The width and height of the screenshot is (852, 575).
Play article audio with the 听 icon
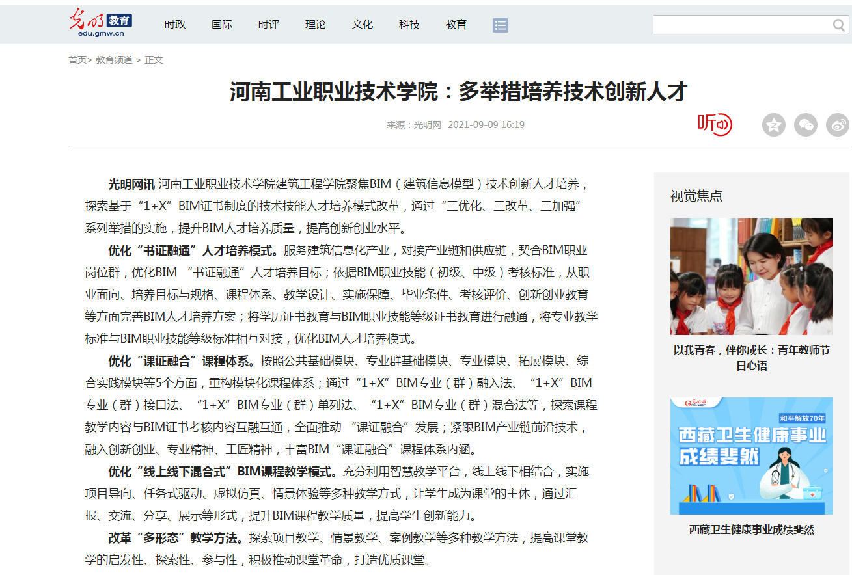pyautogui.click(x=715, y=124)
